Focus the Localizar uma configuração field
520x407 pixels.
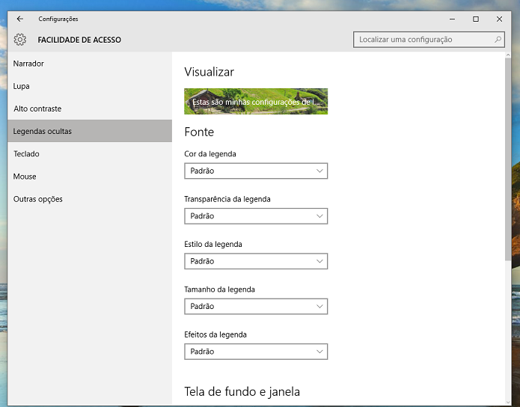[429, 40]
